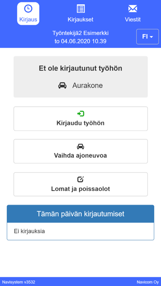Open the FI language dropdown
The height and width of the screenshot is (286, 161).
[148, 36]
